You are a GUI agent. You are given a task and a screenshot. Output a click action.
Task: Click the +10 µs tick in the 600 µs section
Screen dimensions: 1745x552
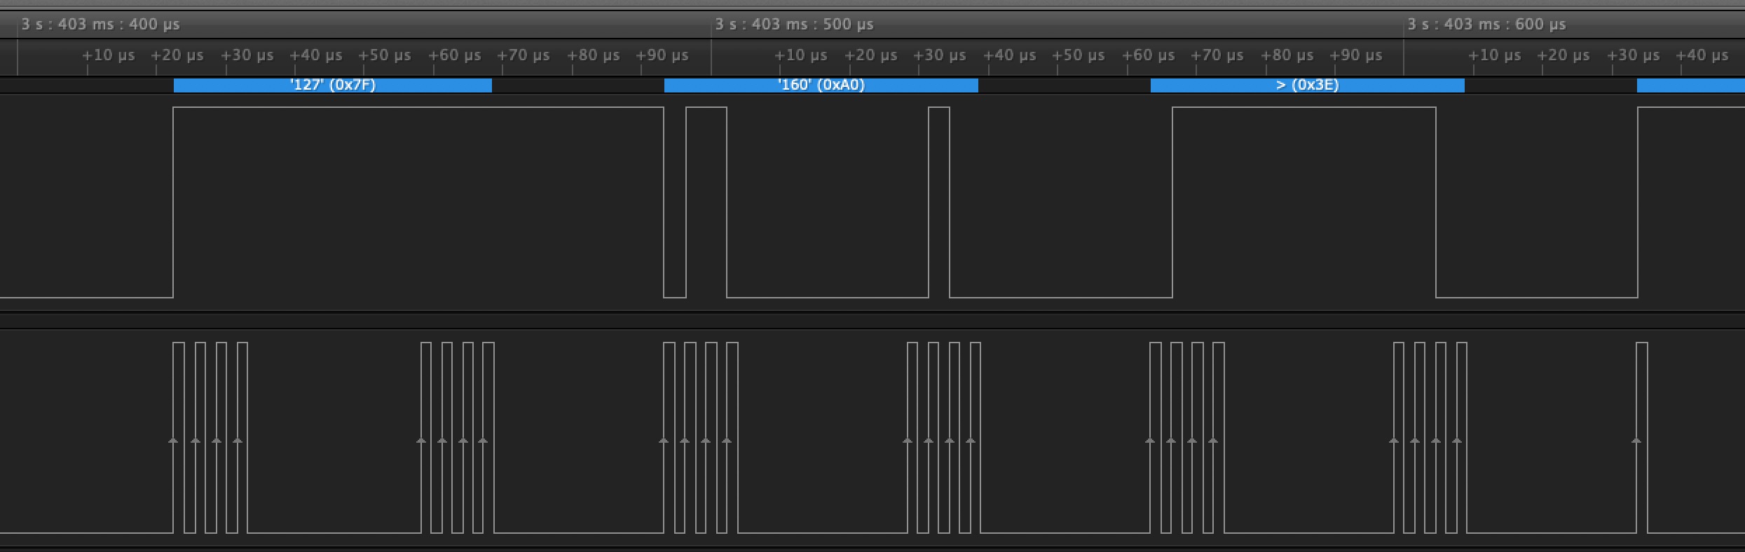coord(1495,55)
